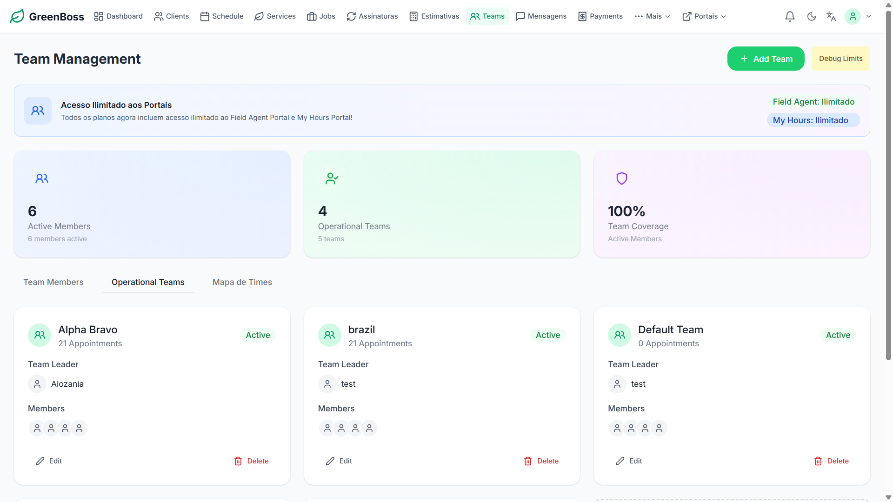893x502 pixels.
Task: Click shield icon on Team Coverage card
Action: (622, 178)
